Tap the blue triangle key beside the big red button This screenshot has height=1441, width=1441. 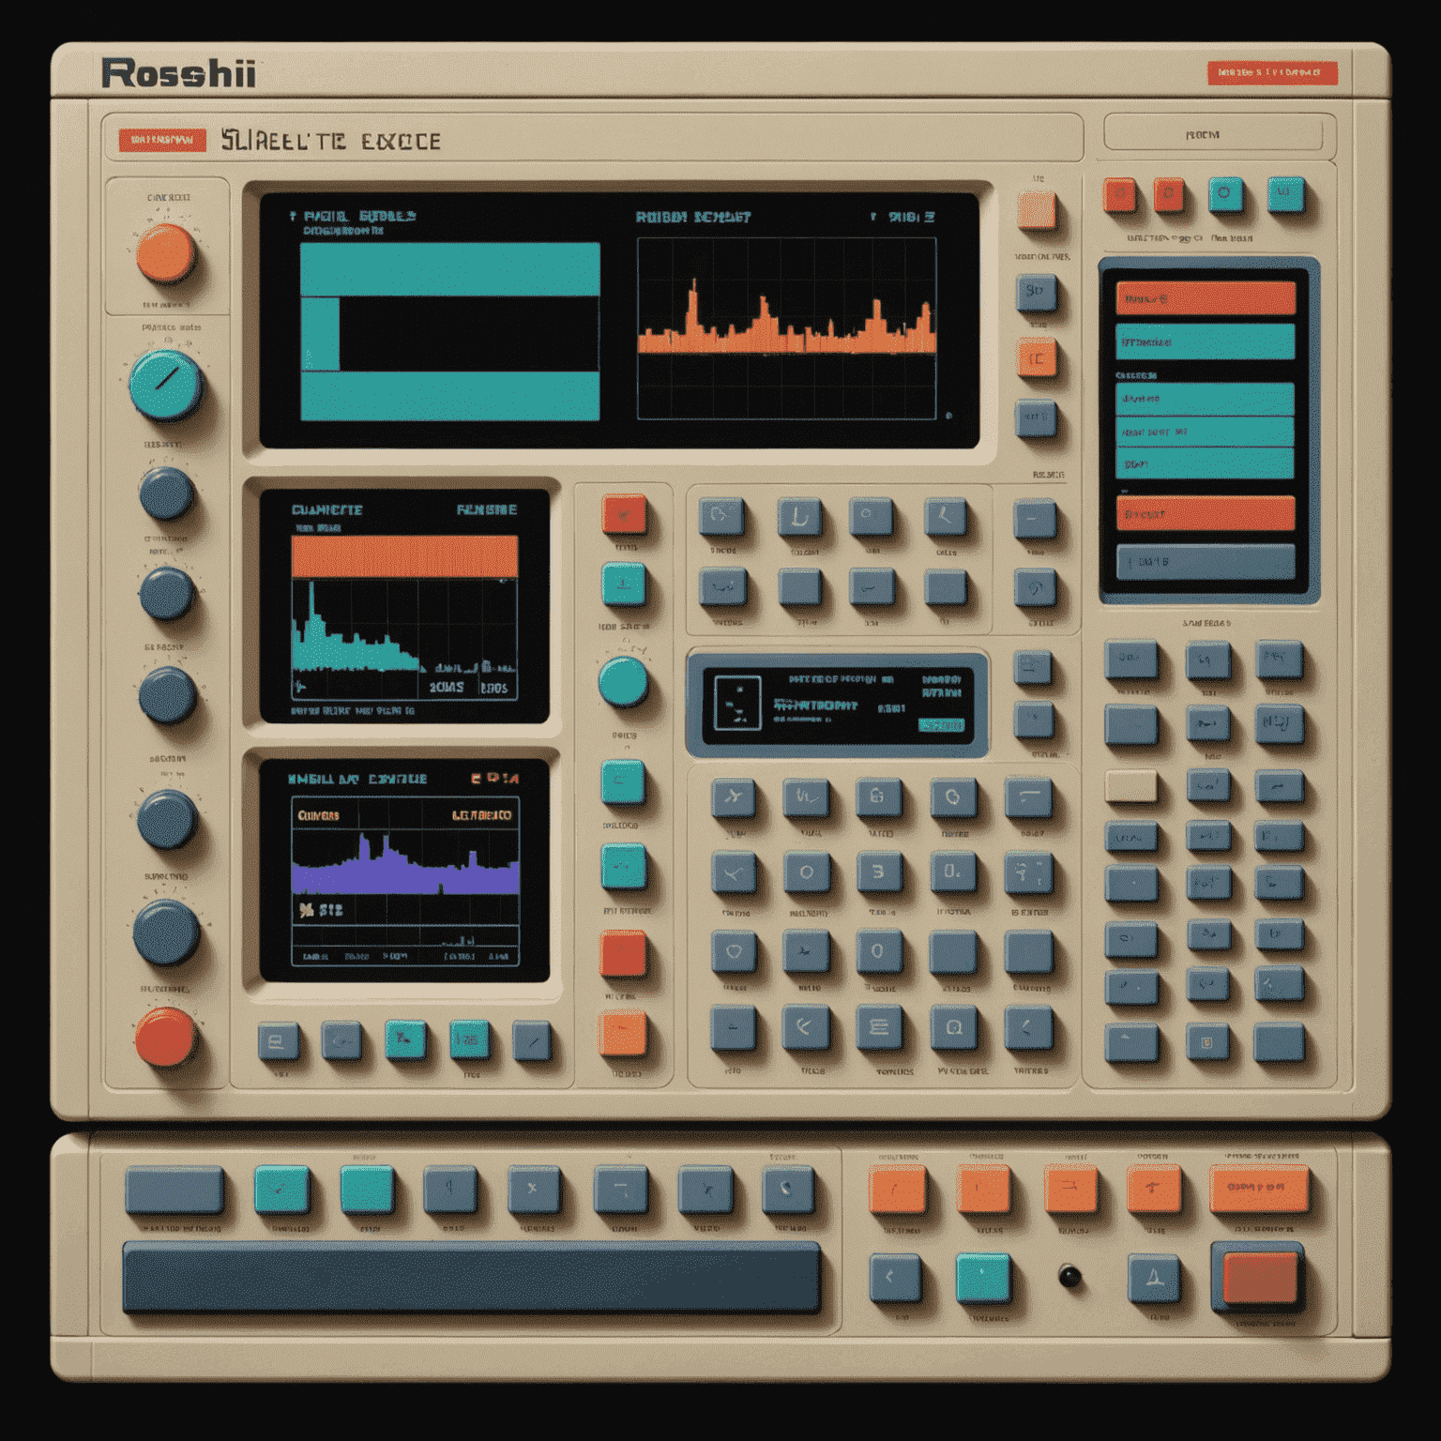pos(1153,1277)
